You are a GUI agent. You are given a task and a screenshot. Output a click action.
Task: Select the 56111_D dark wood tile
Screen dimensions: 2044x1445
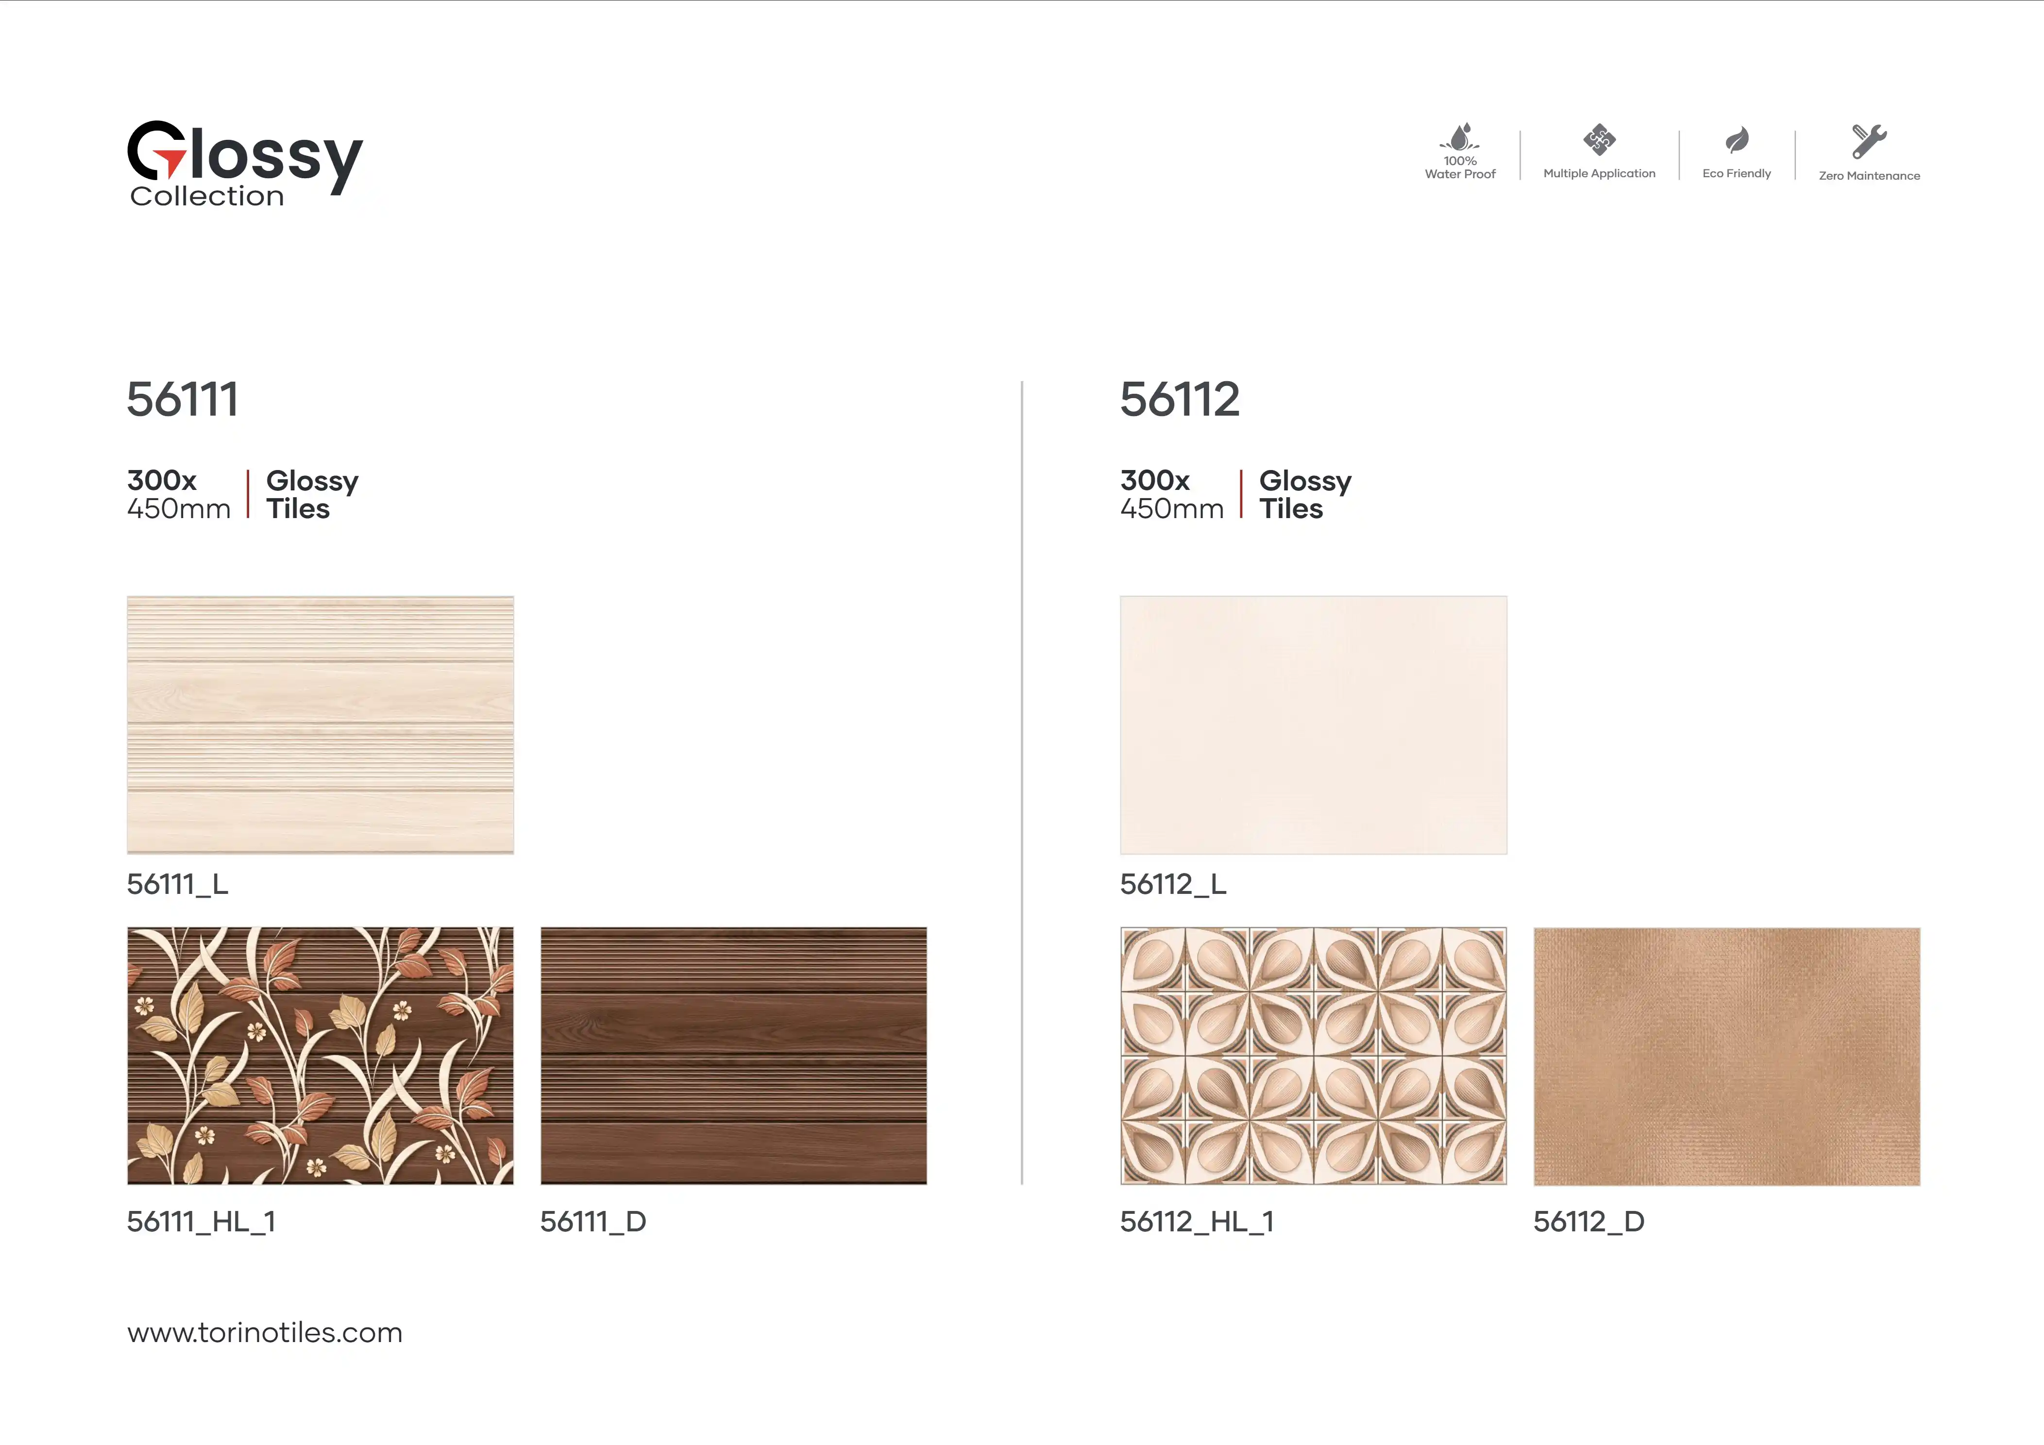(734, 1056)
